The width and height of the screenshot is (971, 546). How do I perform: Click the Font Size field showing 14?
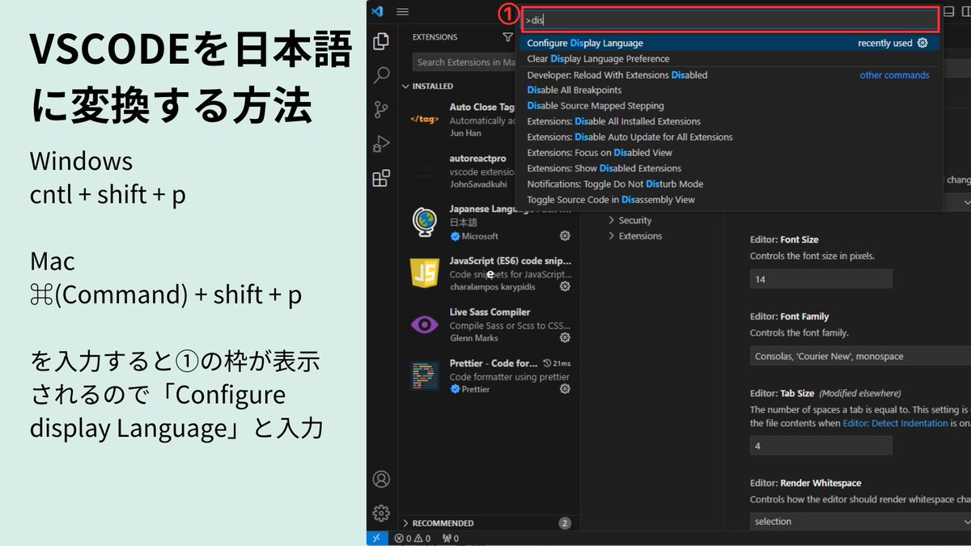click(x=820, y=279)
